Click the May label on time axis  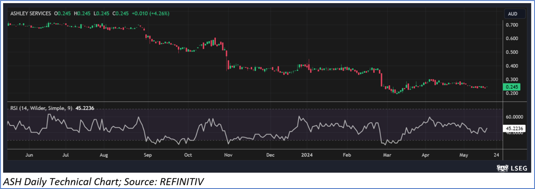click(463, 155)
